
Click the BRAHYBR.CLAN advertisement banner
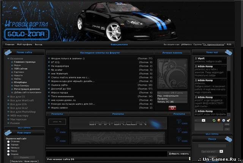[118, 123]
